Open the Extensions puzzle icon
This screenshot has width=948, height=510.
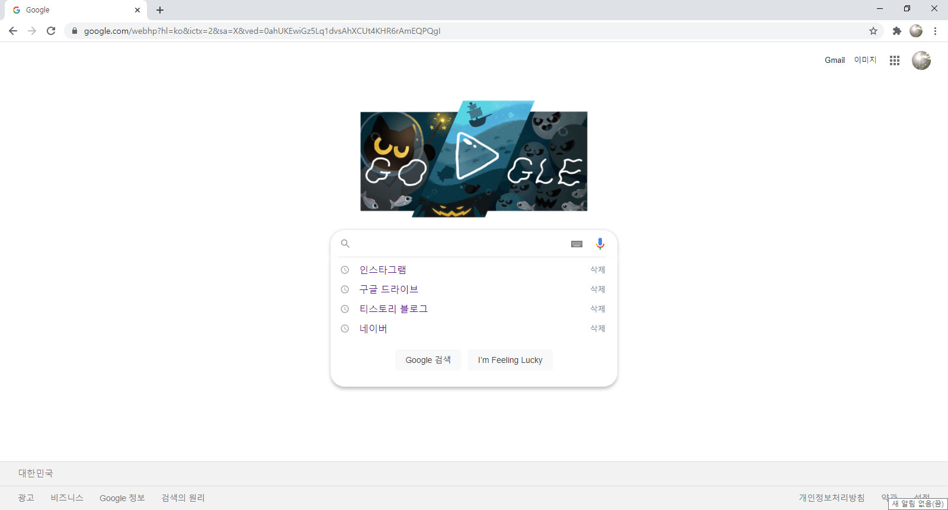[x=897, y=31]
